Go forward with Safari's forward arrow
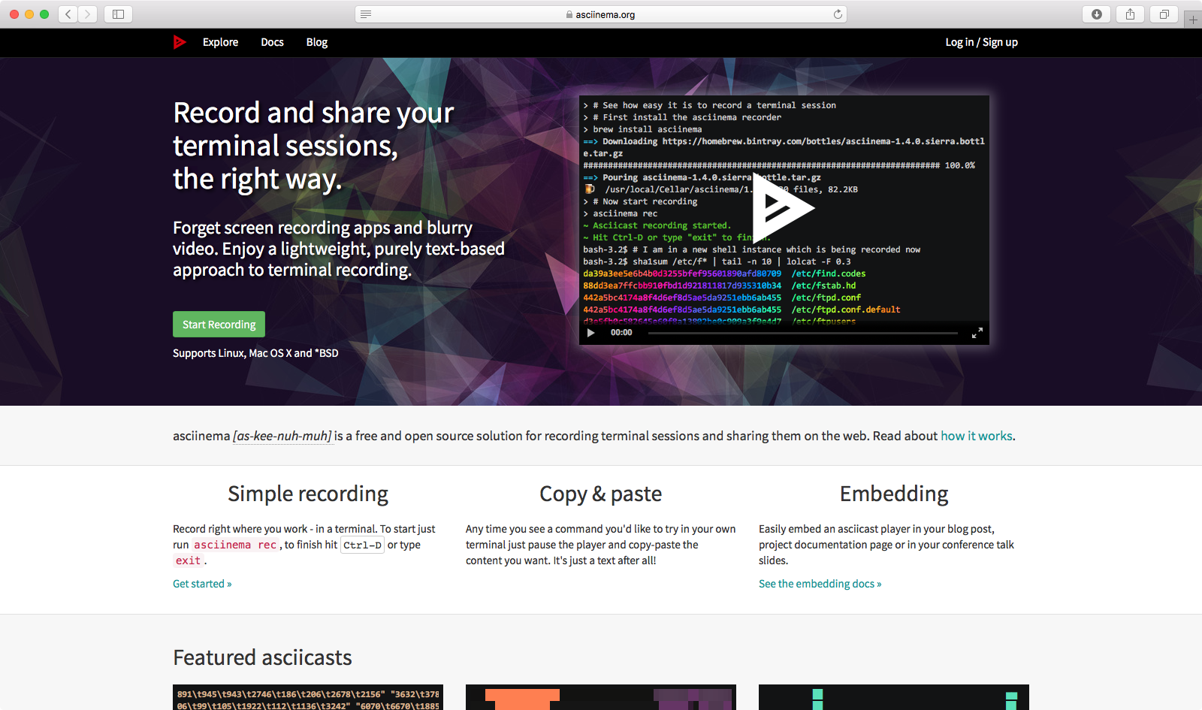1202x710 pixels. 88,14
